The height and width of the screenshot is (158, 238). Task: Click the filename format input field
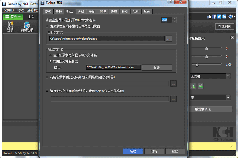pos(113,67)
